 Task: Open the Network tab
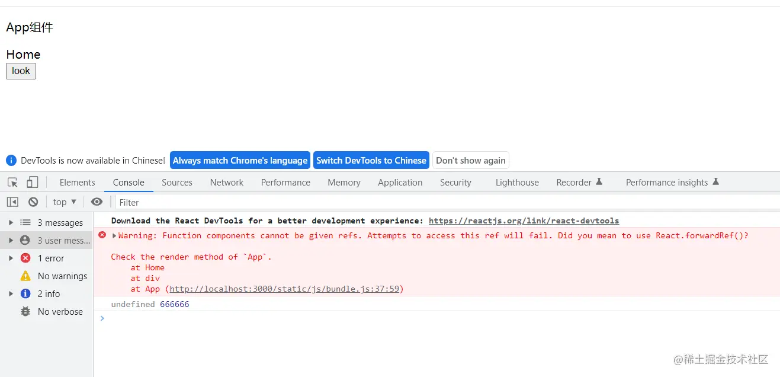pyautogui.click(x=227, y=183)
